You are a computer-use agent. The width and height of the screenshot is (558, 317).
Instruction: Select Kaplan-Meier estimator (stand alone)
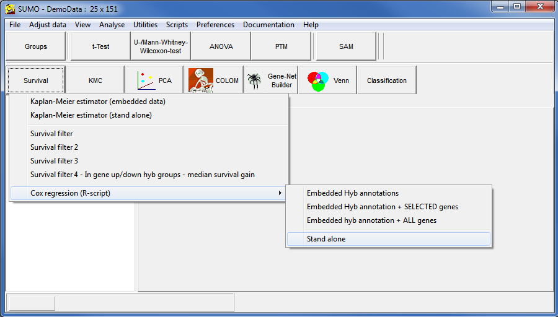[148, 115]
